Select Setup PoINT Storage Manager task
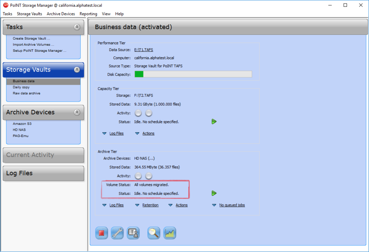The image size is (369, 252). 40,50
